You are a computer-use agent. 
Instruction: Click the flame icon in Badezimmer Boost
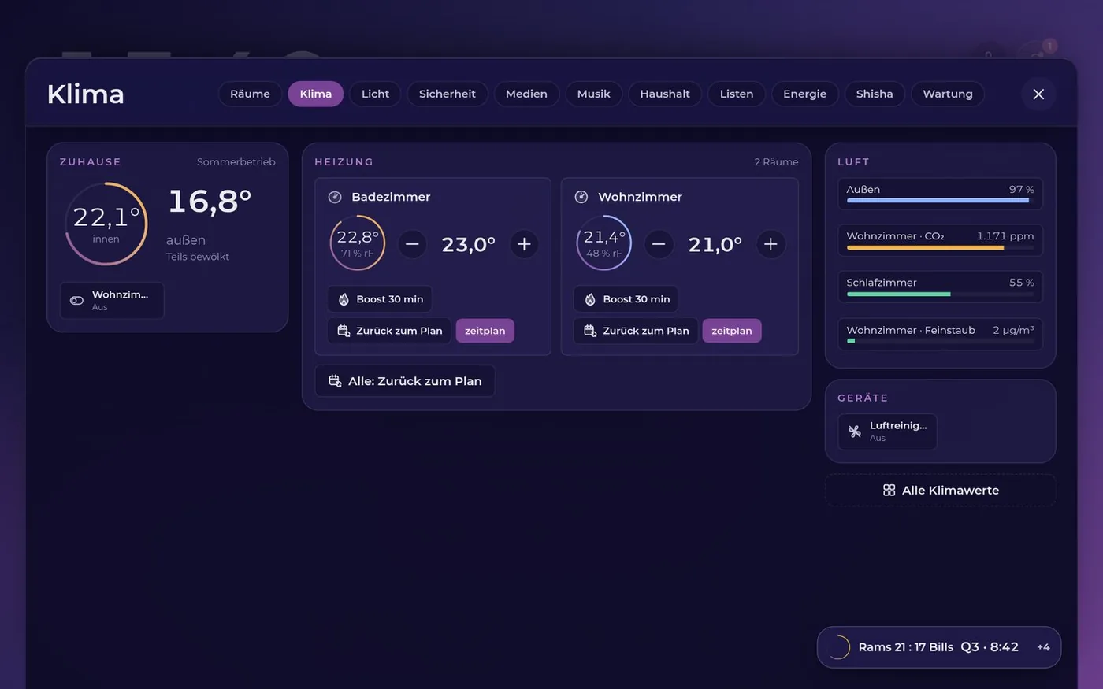coord(344,299)
